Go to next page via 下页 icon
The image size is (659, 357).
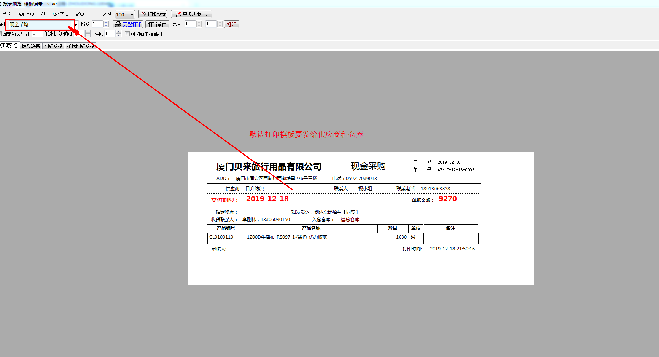pyautogui.click(x=56, y=14)
